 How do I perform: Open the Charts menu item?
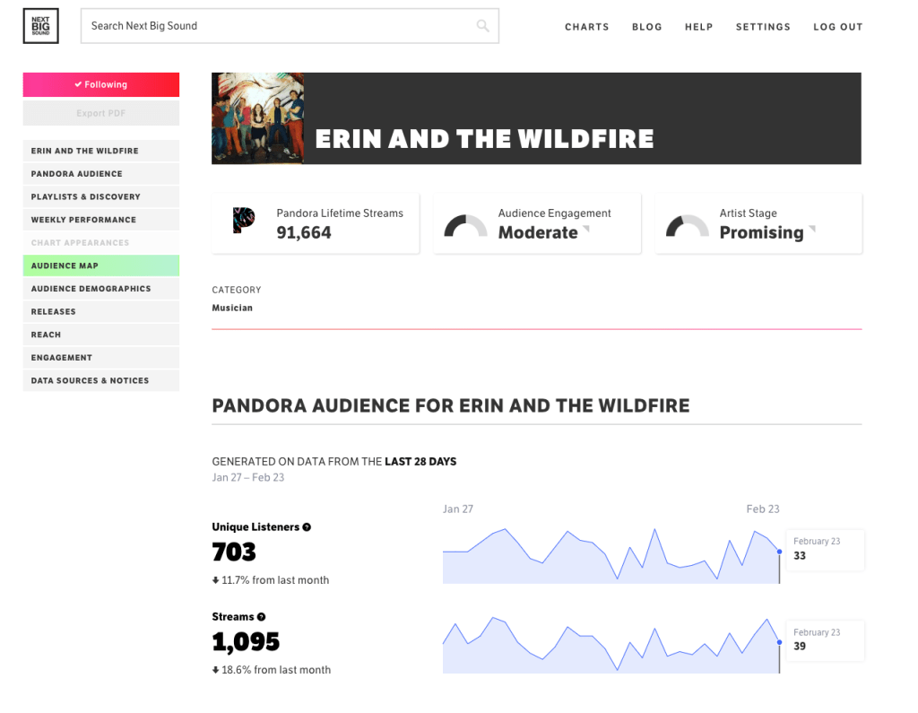pos(586,27)
